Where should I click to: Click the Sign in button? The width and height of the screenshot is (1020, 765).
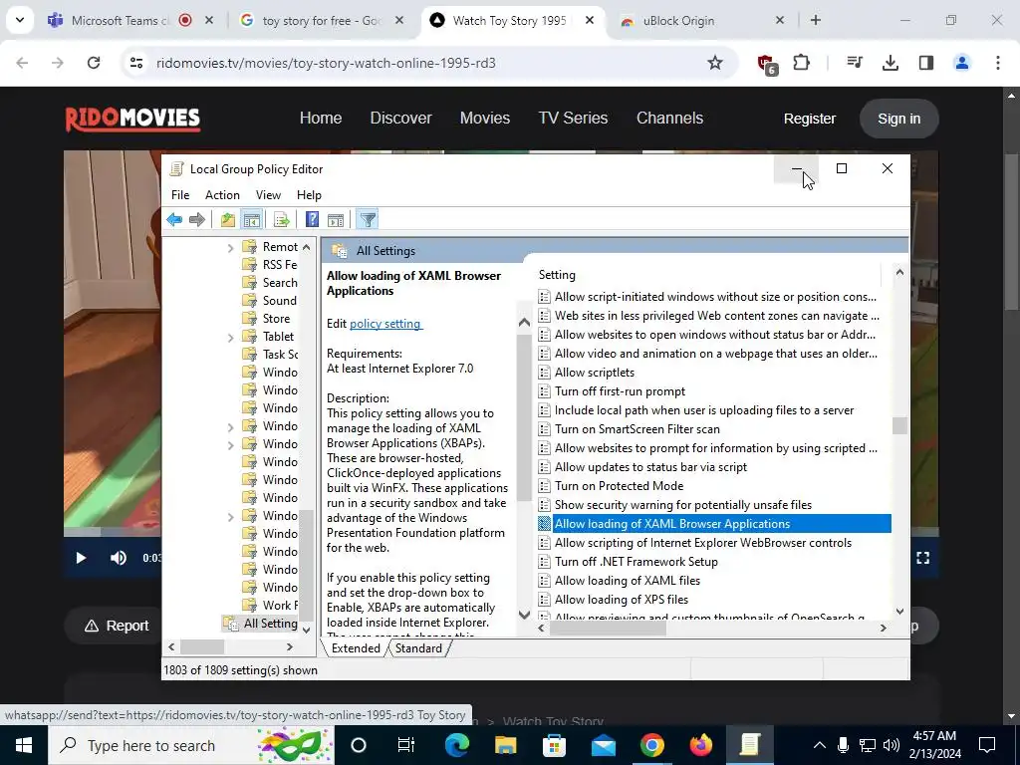pyautogui.click(x=899, y=119)
